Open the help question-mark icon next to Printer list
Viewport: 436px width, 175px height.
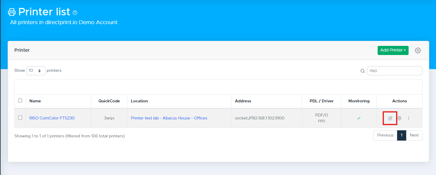pyautogui.click(x=75, y=13)
